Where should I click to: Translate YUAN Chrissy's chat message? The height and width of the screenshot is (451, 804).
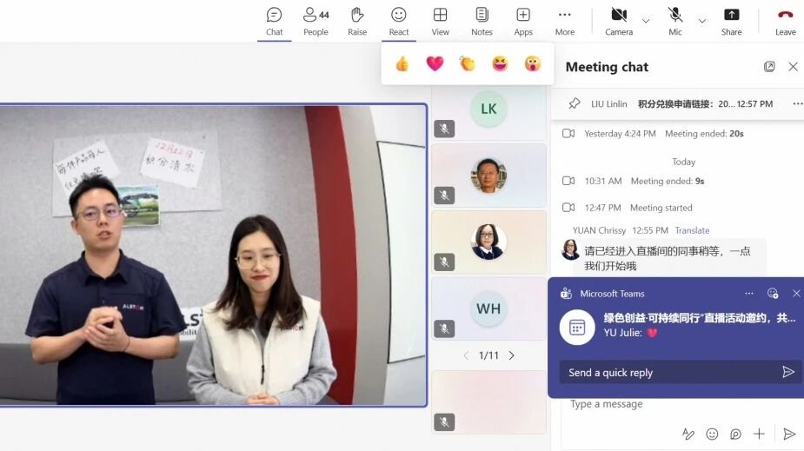(x=692, y=230)
